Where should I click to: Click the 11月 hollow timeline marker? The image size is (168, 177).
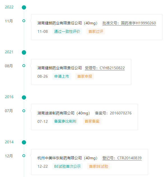pyautogui.click(x=24, y=21)
